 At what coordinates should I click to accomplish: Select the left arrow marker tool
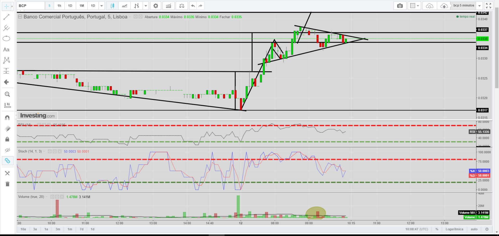coord(6,82)
